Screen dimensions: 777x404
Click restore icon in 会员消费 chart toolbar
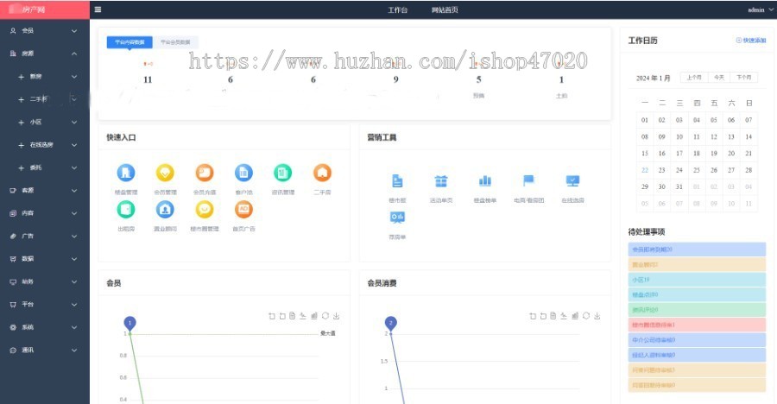(586, 316)
